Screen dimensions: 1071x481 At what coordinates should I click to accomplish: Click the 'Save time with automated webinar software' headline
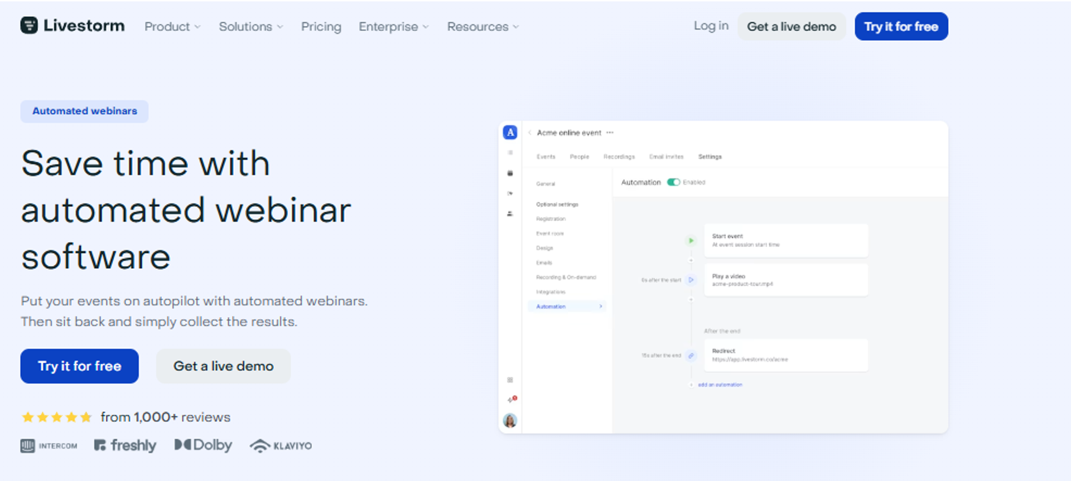pyautogui.click(x=186, y=210)
